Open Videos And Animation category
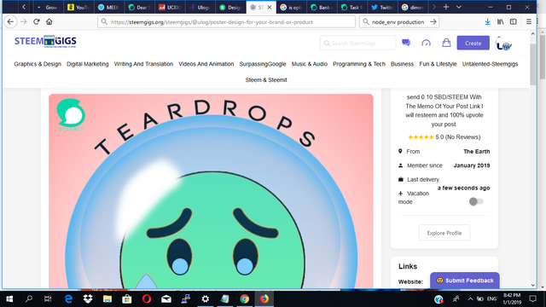The image size is (546, 307). (206, 64)
